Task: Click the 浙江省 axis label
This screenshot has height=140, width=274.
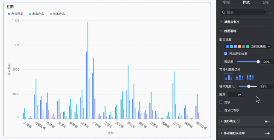Action: [x=131, y=125]
